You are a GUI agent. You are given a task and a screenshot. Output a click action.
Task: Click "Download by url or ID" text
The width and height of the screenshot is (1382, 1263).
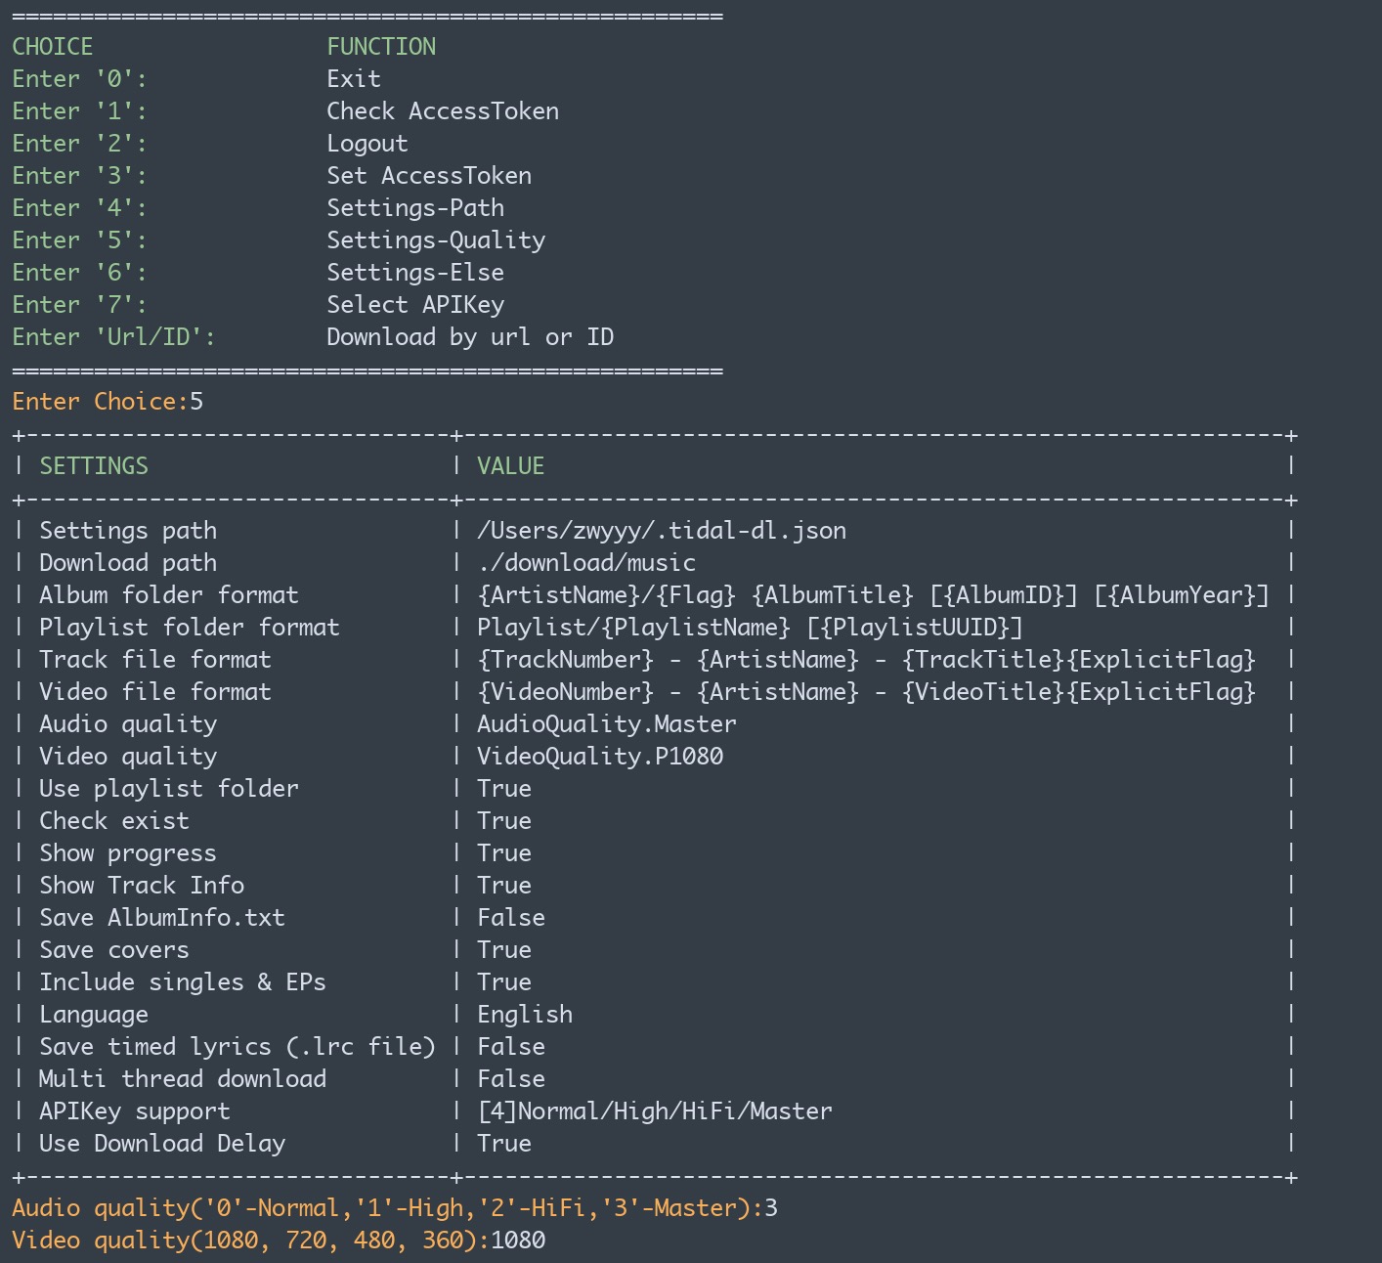tap(470, 337)
